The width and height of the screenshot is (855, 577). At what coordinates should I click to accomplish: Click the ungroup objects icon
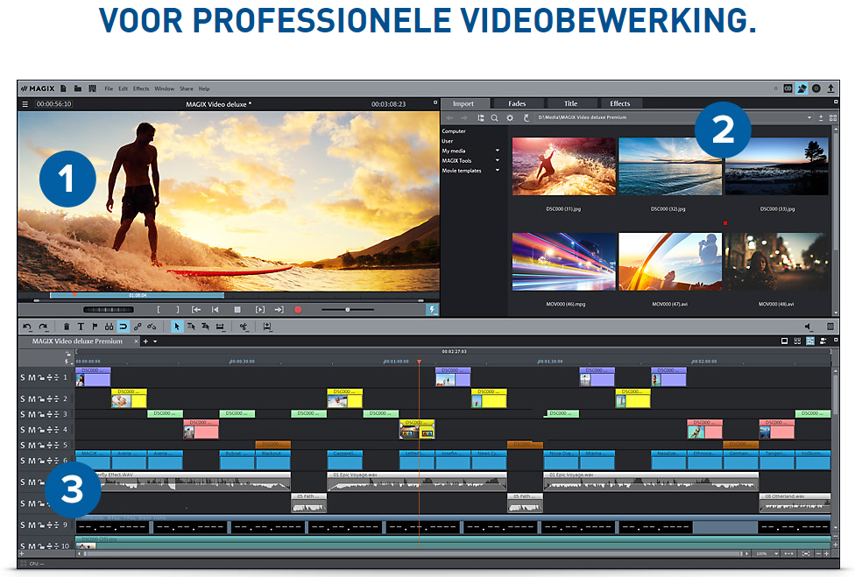[x=152, y=327]
